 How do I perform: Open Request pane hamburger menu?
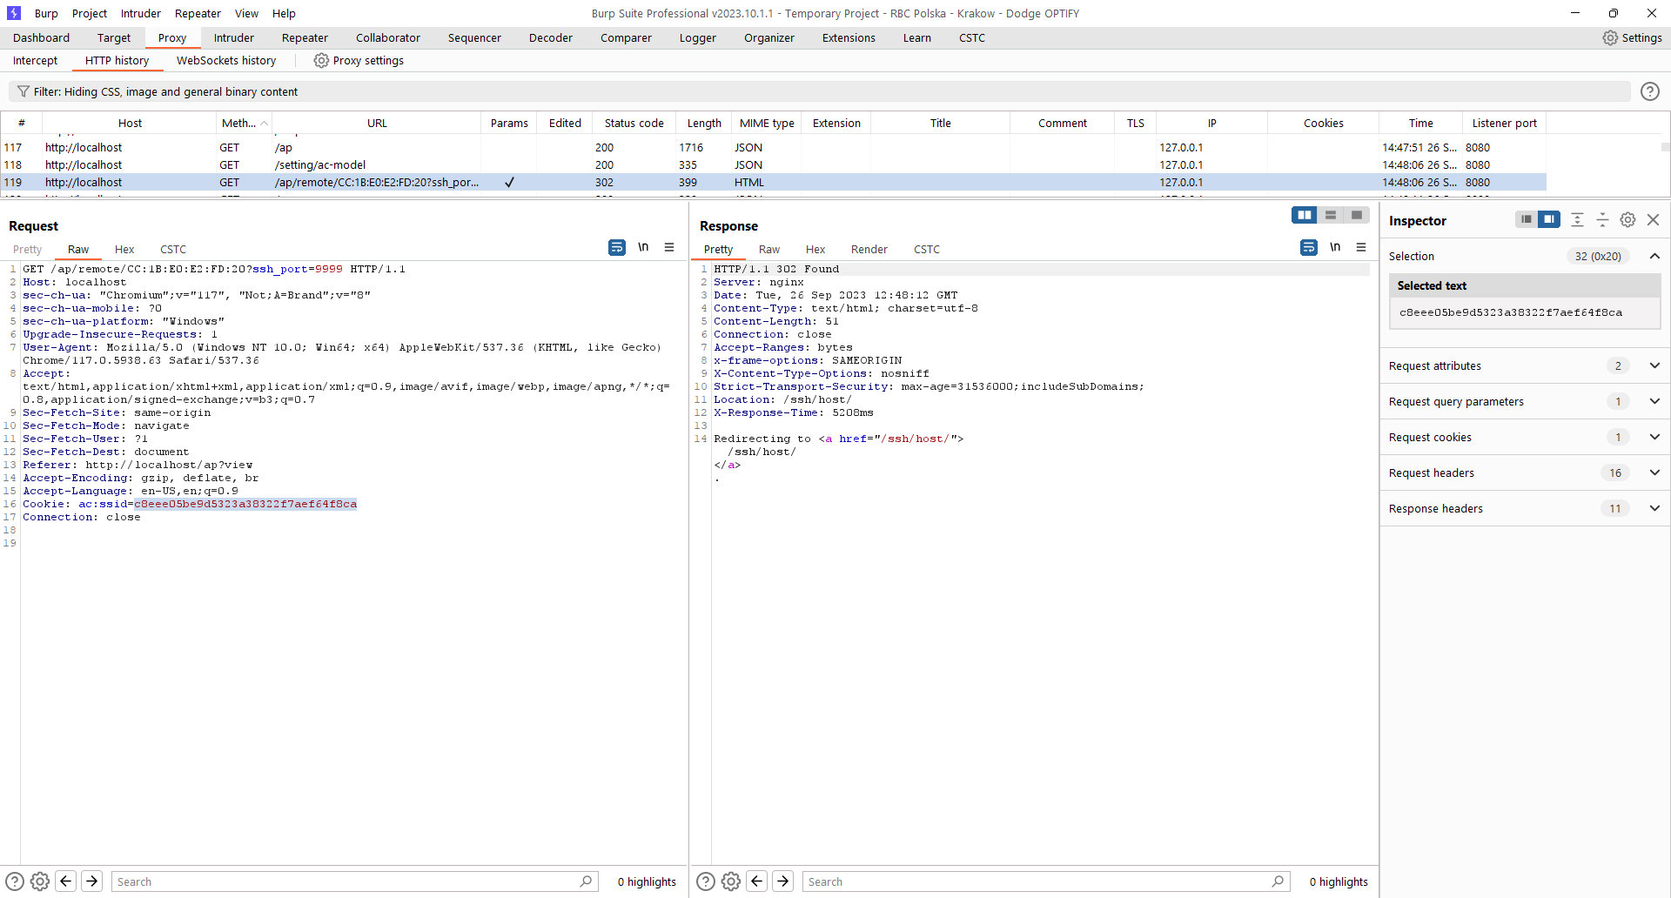[x=669, y=247]
